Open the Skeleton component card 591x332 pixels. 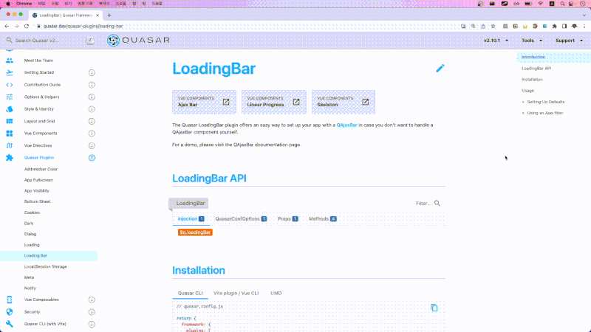coord(344,102)
